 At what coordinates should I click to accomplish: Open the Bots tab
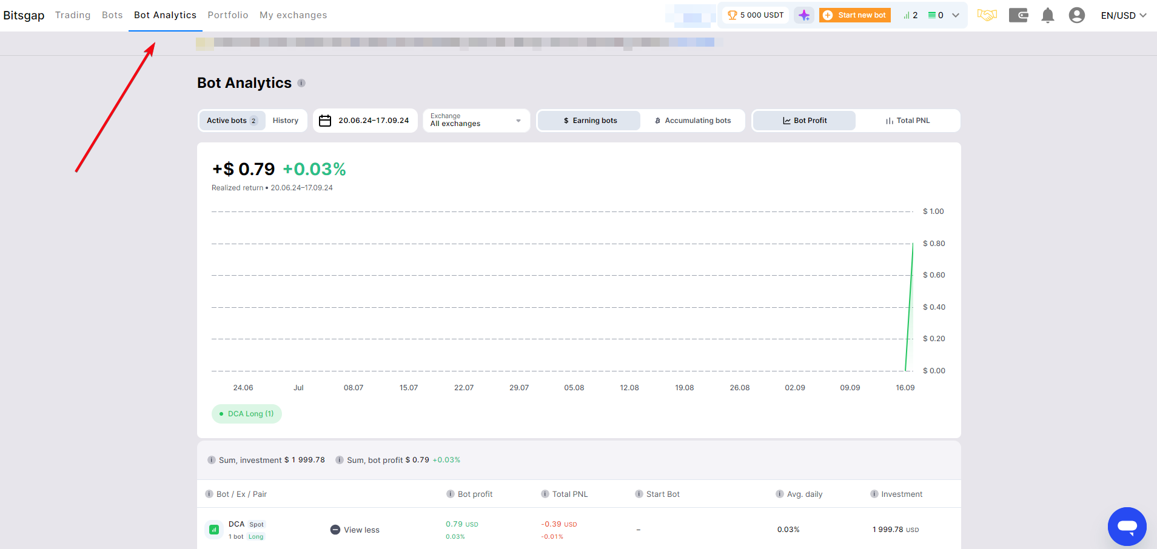(112, 15)
